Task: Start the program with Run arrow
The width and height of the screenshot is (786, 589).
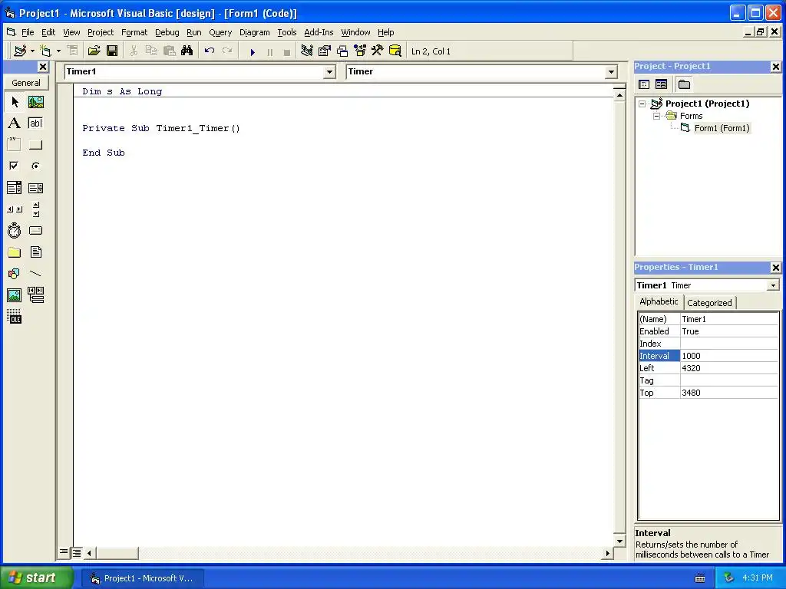Action: point(253,51)
